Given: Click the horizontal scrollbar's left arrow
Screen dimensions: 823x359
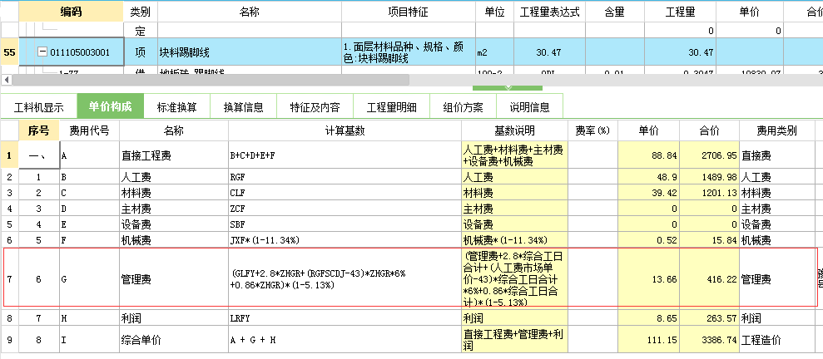Looking at the screenshot, I should [x=7, y=80].
